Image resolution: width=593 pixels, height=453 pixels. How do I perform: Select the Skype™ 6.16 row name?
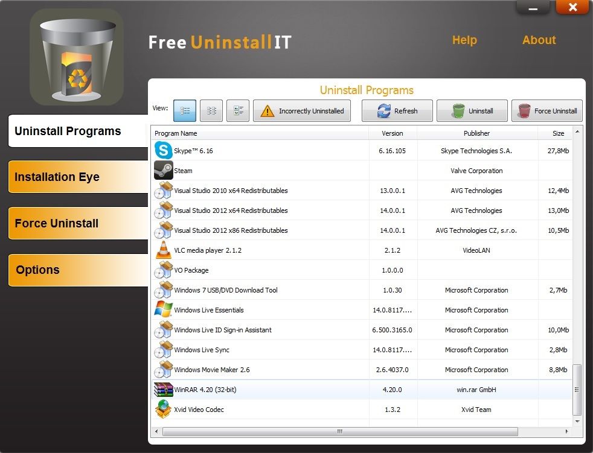[x=193, y=151]
